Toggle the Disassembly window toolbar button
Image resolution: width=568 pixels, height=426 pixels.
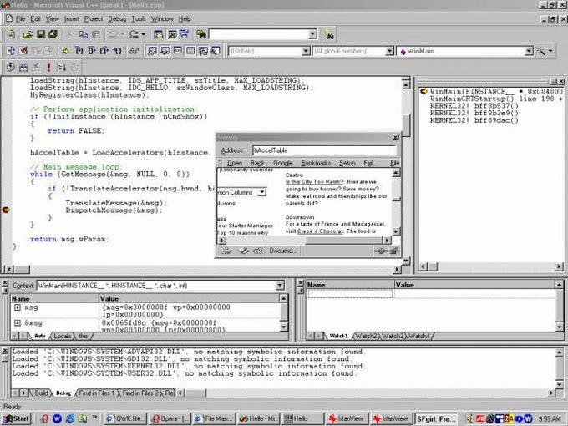point(216,51)
